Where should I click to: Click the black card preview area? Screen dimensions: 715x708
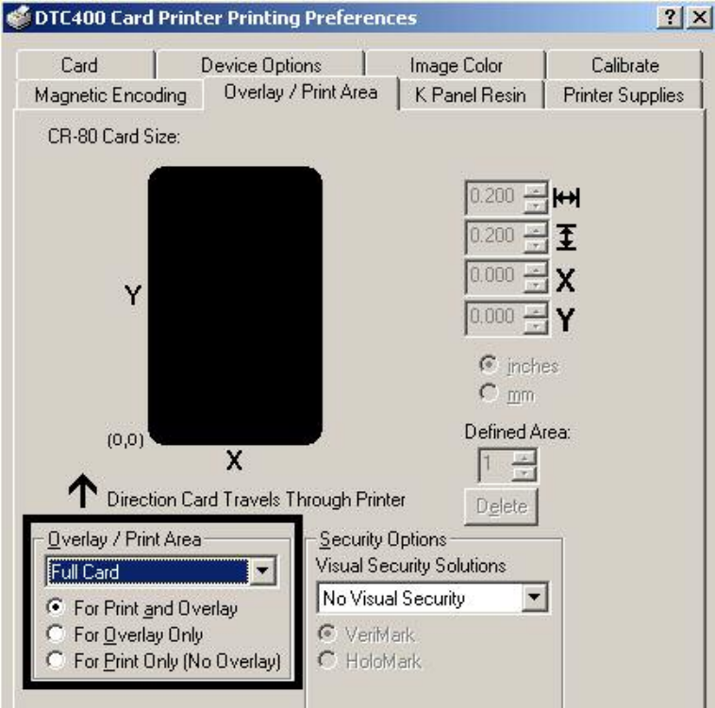coord(235,305)
